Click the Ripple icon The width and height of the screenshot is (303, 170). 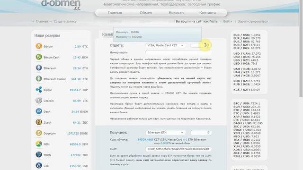pos(39,89)
